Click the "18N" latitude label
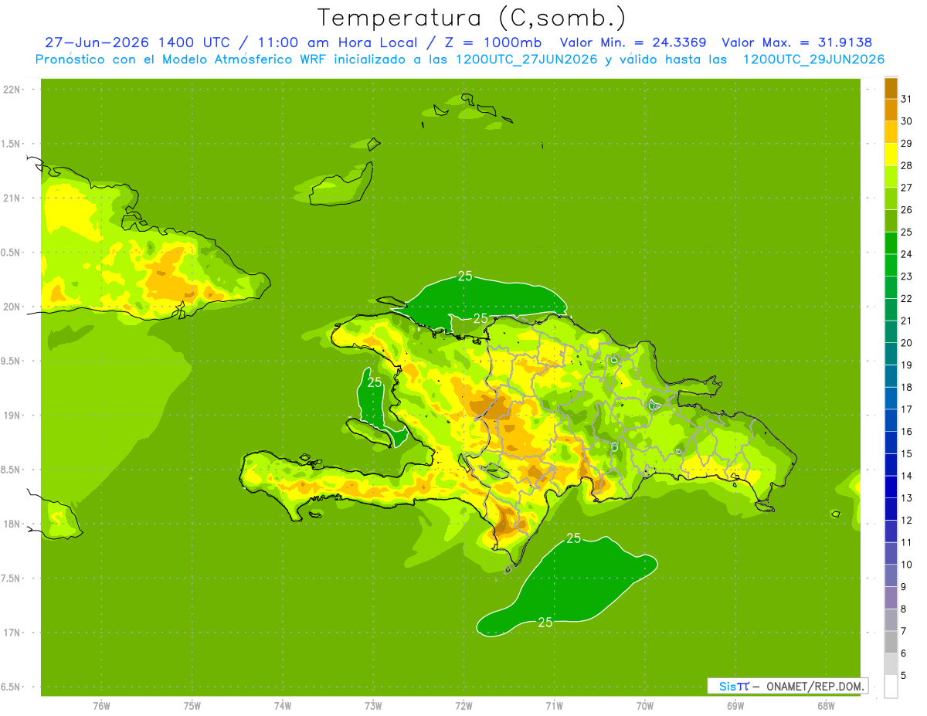Screen dimensions: 927x716 [13, 524]
